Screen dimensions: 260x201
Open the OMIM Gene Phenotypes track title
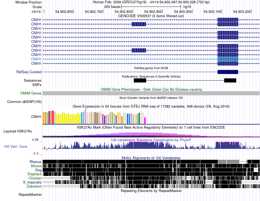click(x=151, y=90)
